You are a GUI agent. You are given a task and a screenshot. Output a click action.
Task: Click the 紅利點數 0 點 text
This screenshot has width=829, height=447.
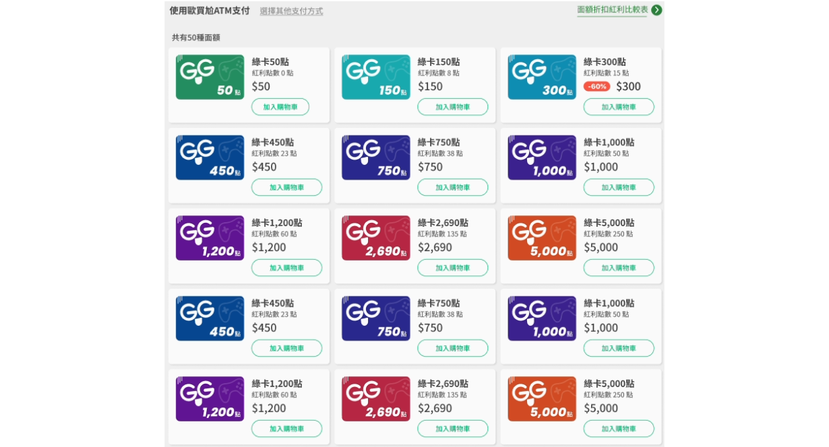pyautogui.click(x=273, y=73)
